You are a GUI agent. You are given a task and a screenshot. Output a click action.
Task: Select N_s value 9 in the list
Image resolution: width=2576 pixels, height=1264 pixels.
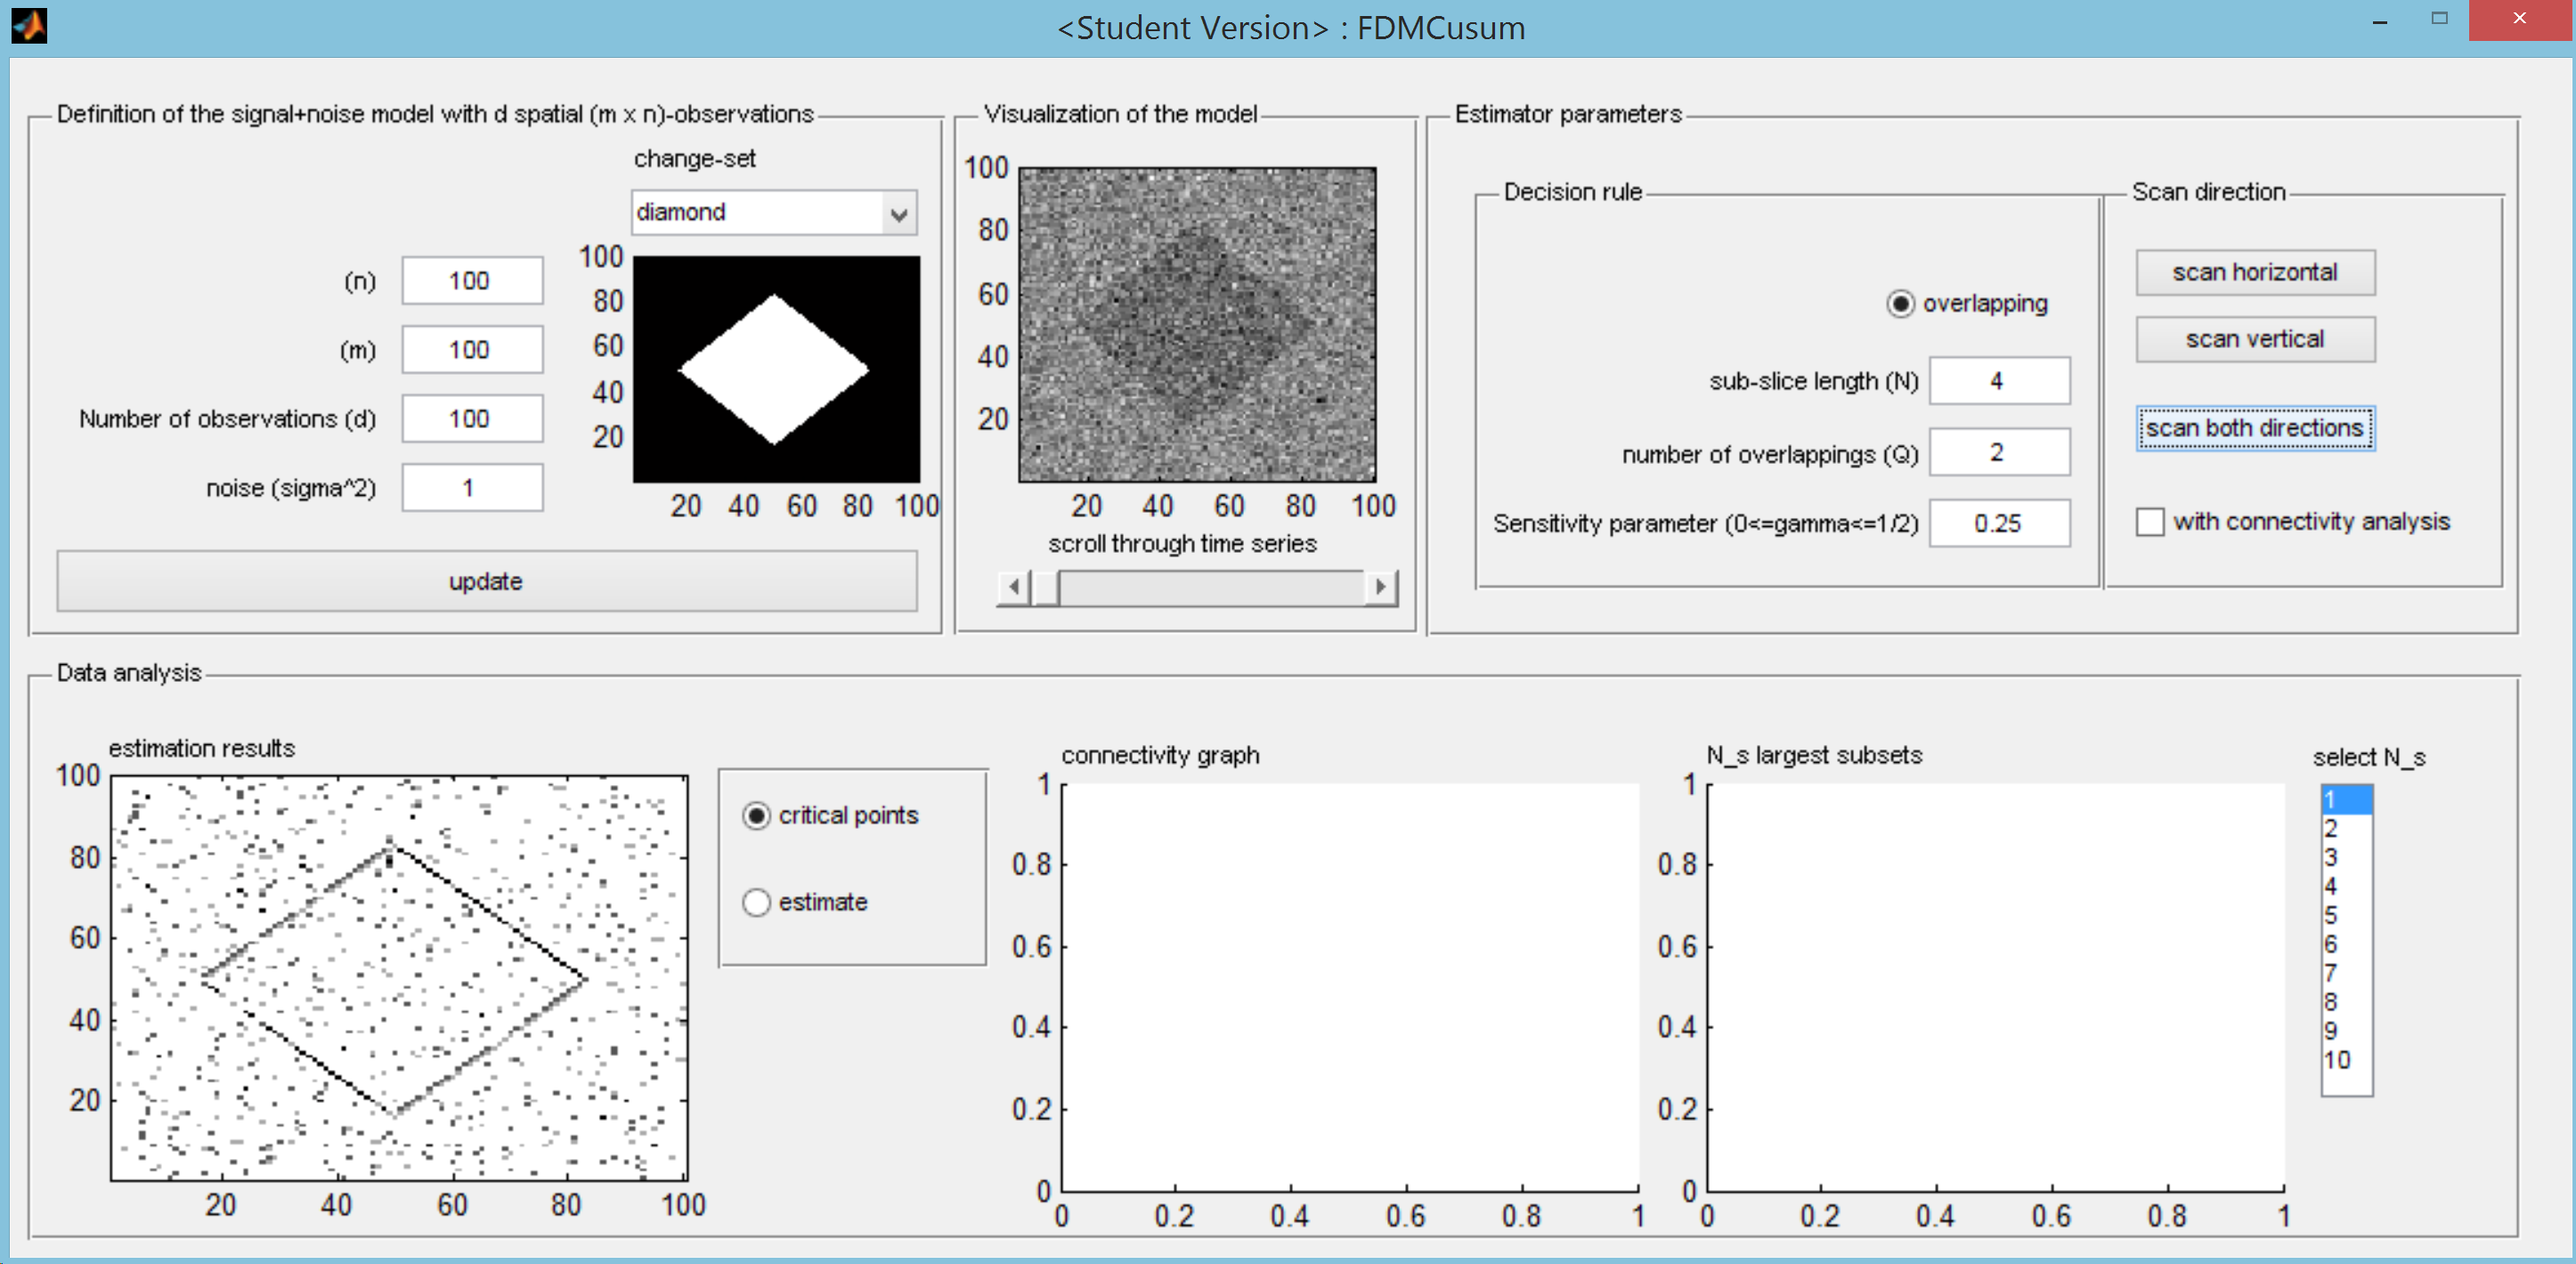[2346, 1031]
